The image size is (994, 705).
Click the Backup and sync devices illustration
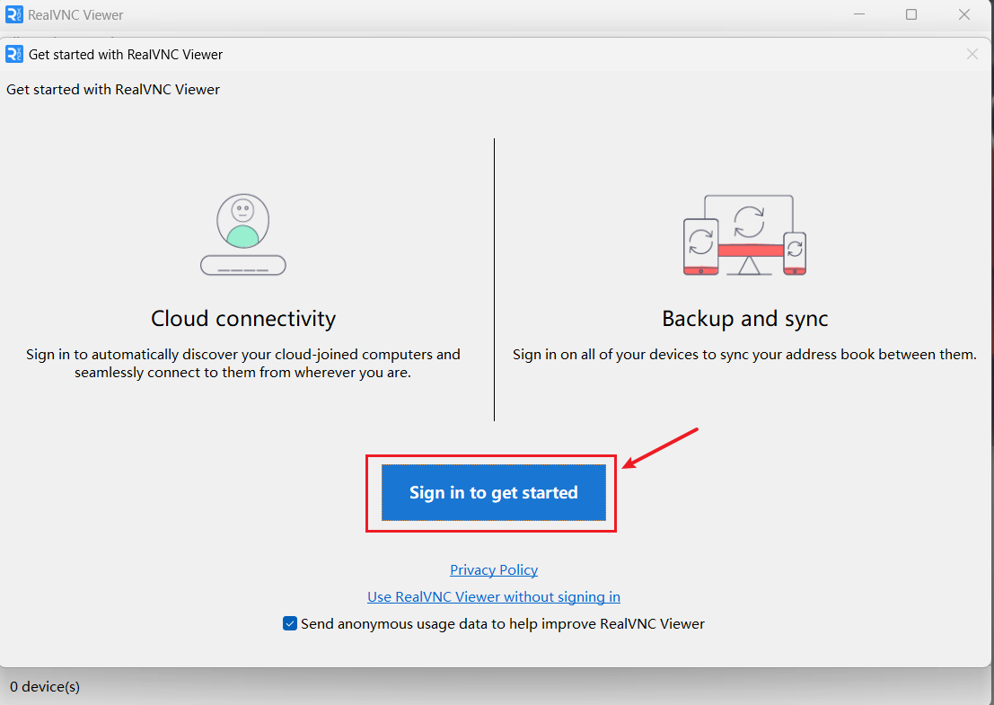pyautogui.click(x=745, y=235)
